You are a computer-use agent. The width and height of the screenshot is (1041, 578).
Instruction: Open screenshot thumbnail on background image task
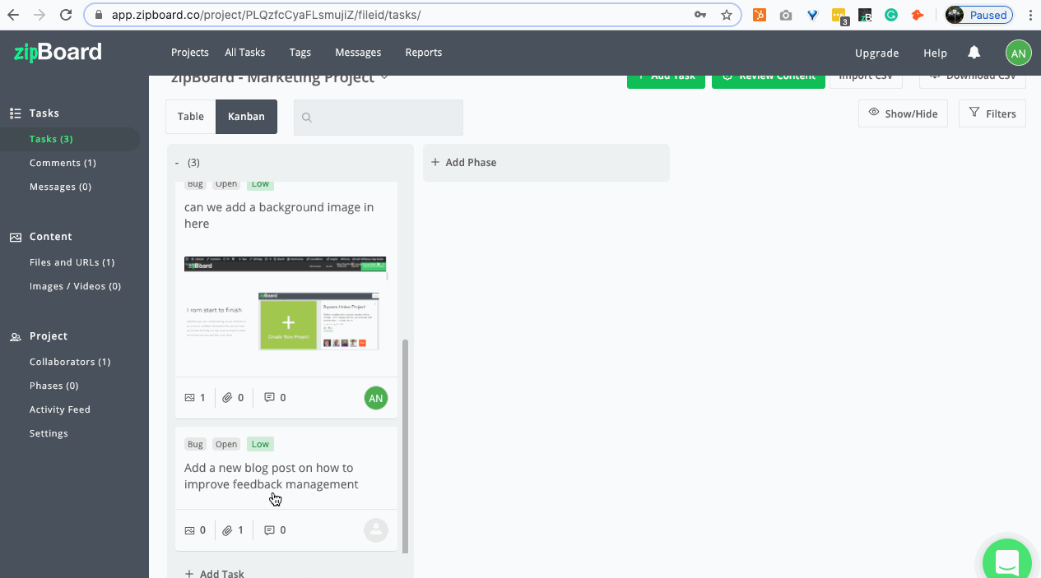tap(285, 304)
